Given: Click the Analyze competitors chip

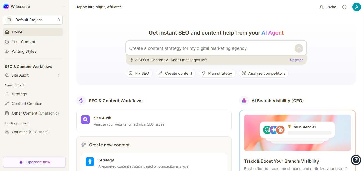Looking at the screenshot, I should [264, 73].
